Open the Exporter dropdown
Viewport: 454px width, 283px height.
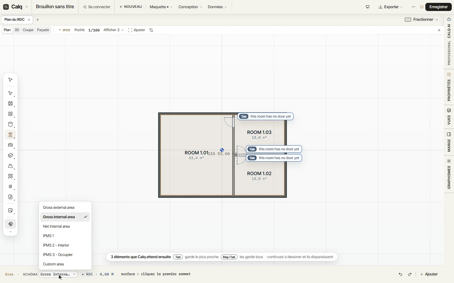[x=391, y=7]
